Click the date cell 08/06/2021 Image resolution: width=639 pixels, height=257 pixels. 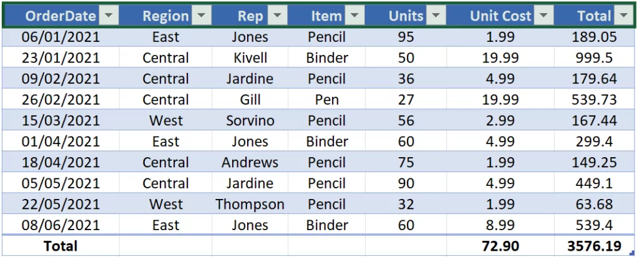61,225
